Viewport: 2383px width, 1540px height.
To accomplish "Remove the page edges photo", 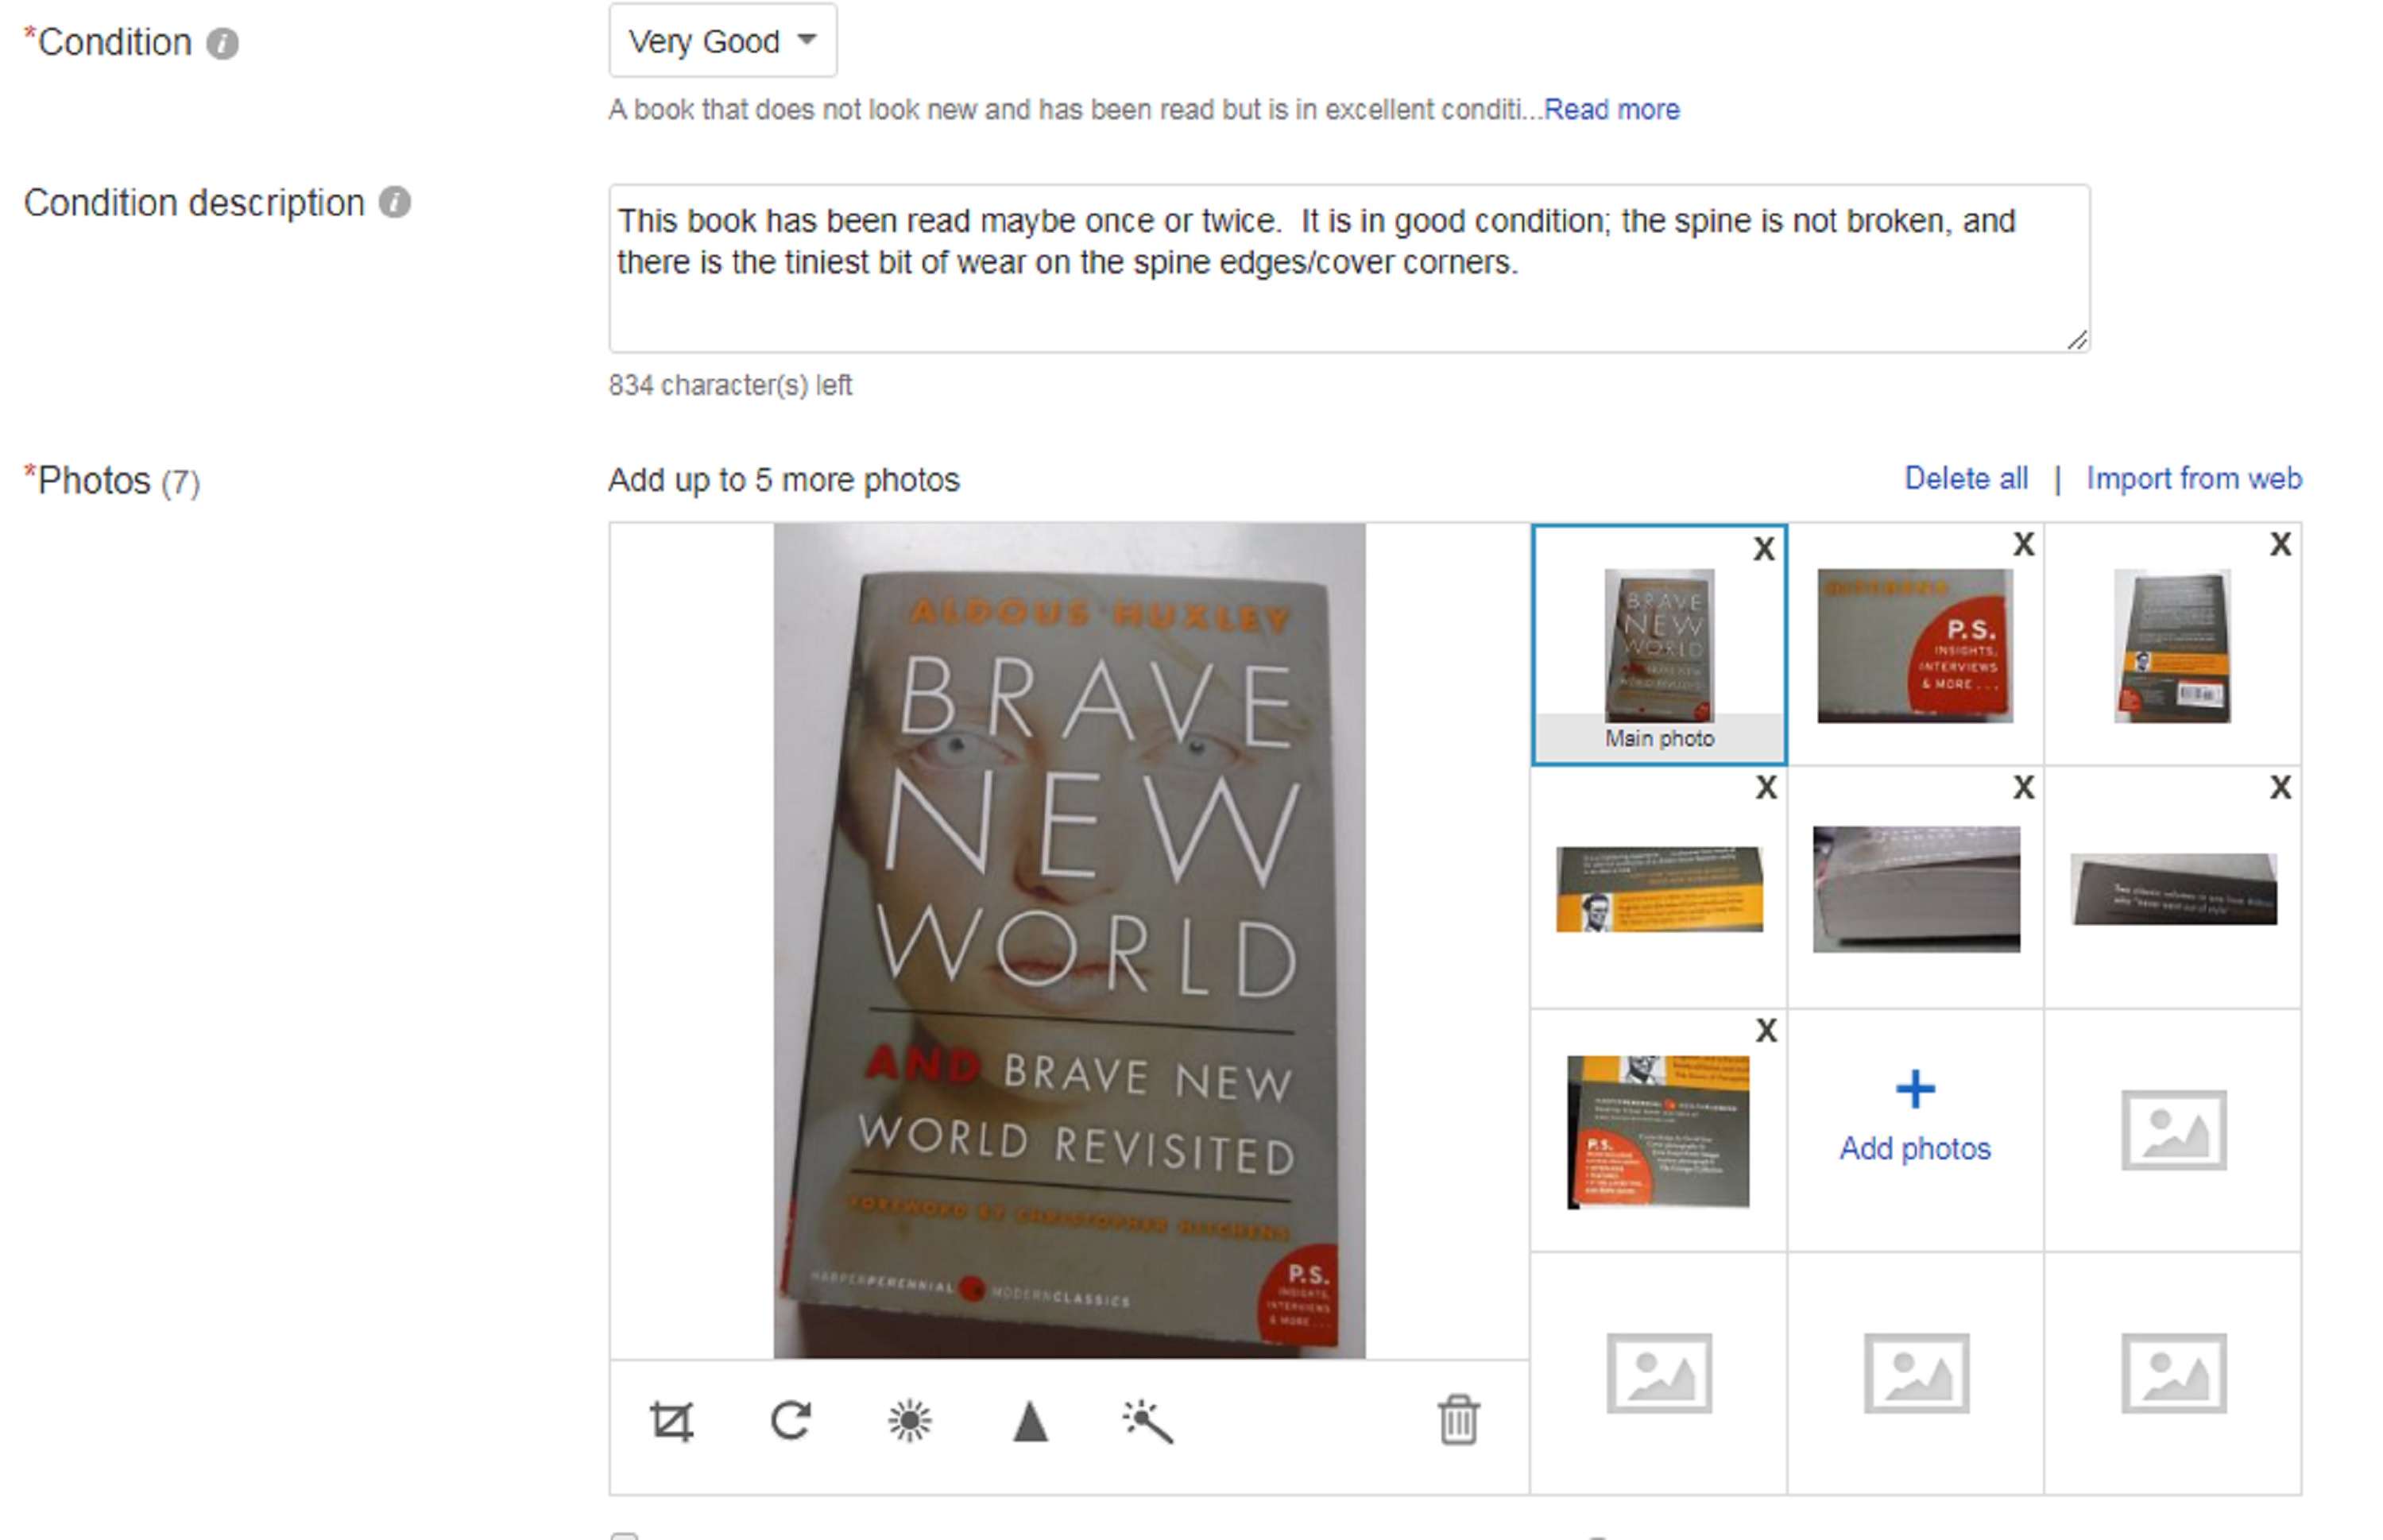I will click(2023, 787).
